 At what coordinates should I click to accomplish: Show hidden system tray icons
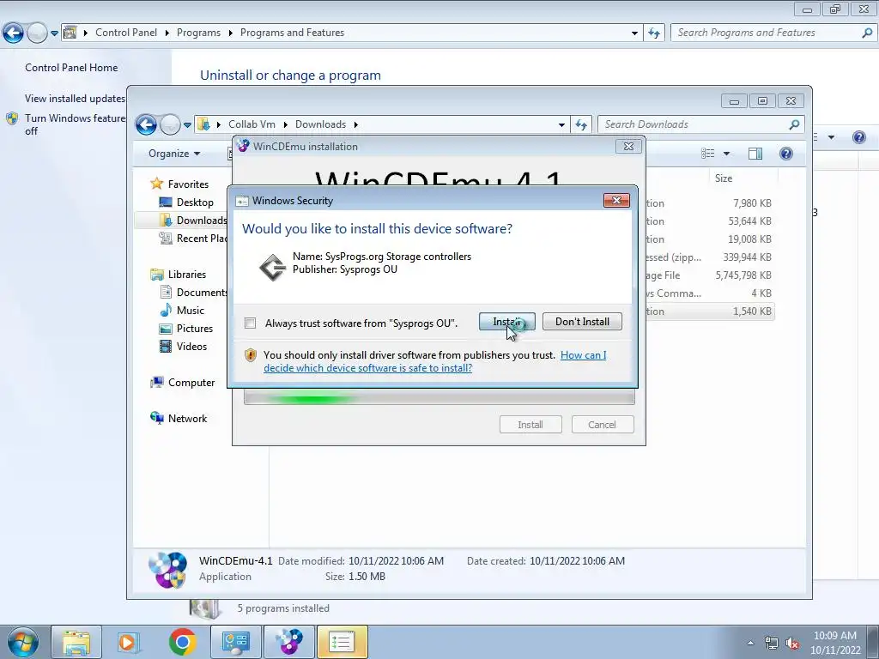pyautogui.click(x=750, y=644)
